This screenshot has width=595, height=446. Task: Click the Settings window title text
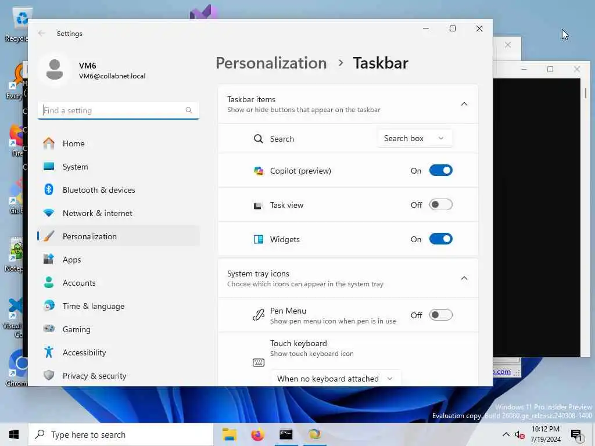point(70,33)
